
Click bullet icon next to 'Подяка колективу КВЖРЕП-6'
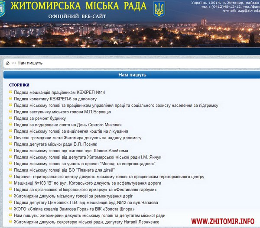tap(11, 99)
